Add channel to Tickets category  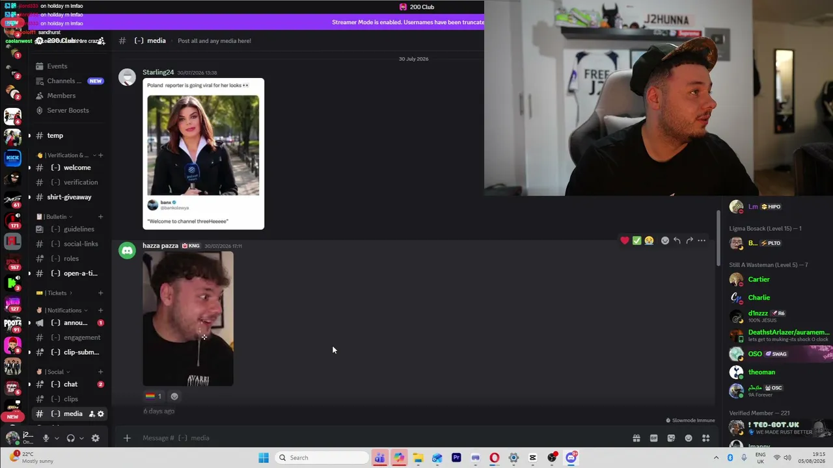(100, 293)
